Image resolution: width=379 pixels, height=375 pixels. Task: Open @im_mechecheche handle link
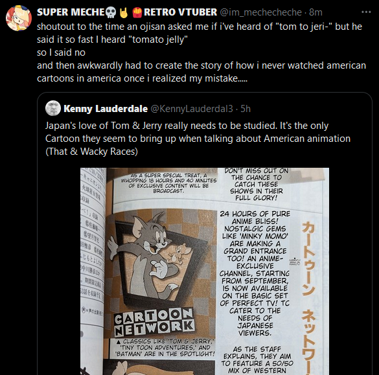(260, 12)
